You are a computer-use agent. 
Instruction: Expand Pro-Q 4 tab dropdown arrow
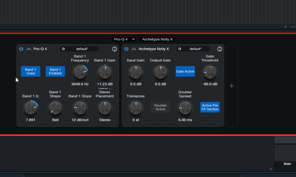(x=133, y=39)
